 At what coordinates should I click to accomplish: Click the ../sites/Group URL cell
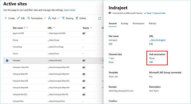pyautogui.click(x=54, y=40)
